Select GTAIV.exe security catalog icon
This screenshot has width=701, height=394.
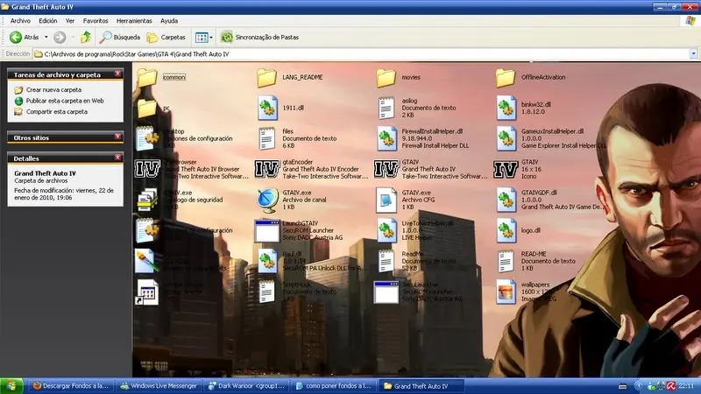coord(147,201)
